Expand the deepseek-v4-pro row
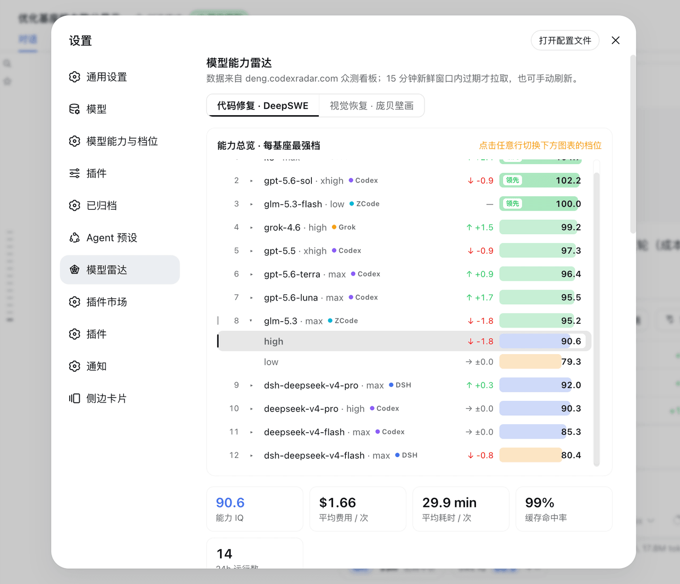 [251, 408]
